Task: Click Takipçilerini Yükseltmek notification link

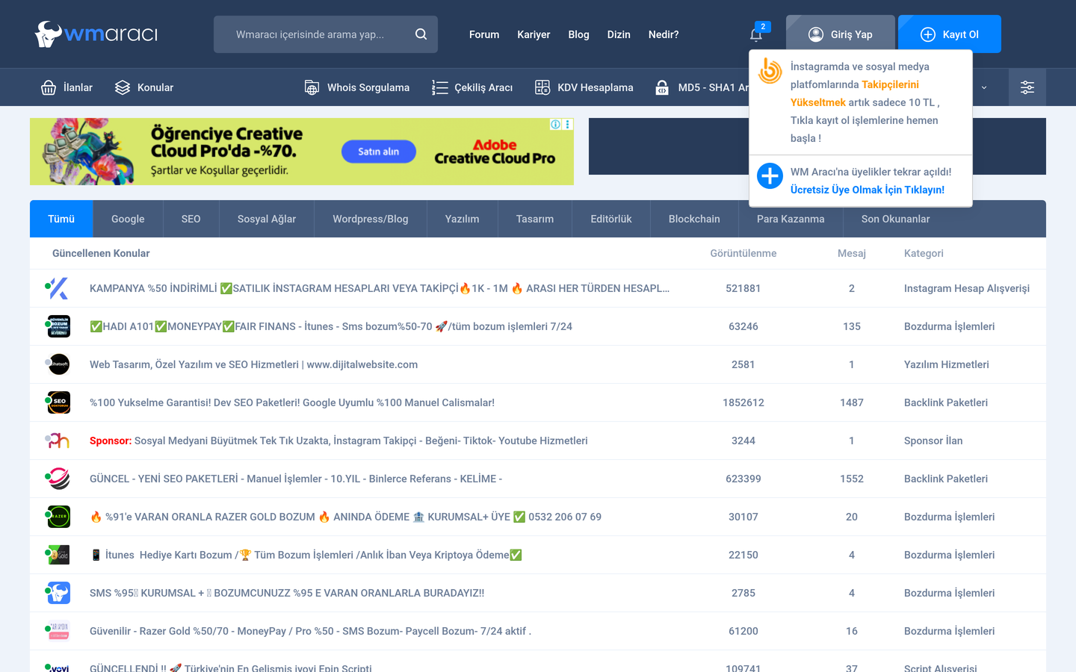Action: [855, 93]
